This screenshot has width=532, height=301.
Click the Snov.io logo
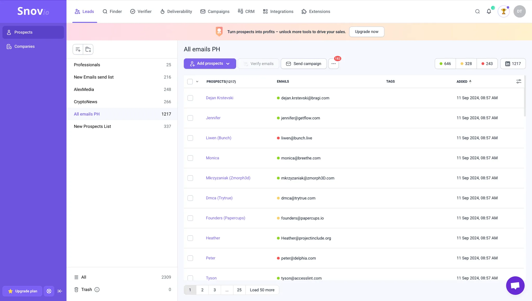point(33,11)
